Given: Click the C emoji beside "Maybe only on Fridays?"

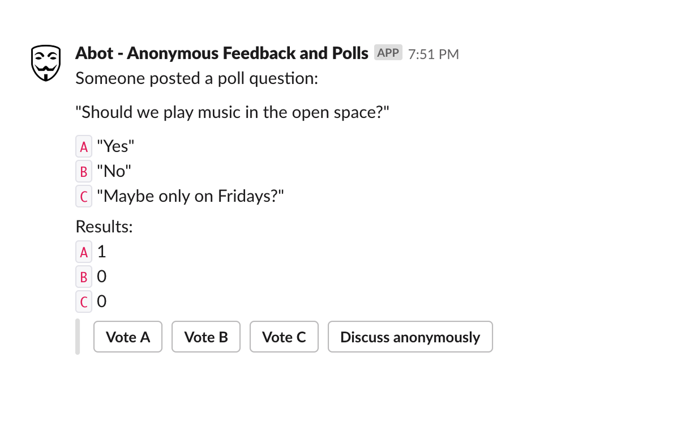Looking at the screenshot, I should point(84,196).
